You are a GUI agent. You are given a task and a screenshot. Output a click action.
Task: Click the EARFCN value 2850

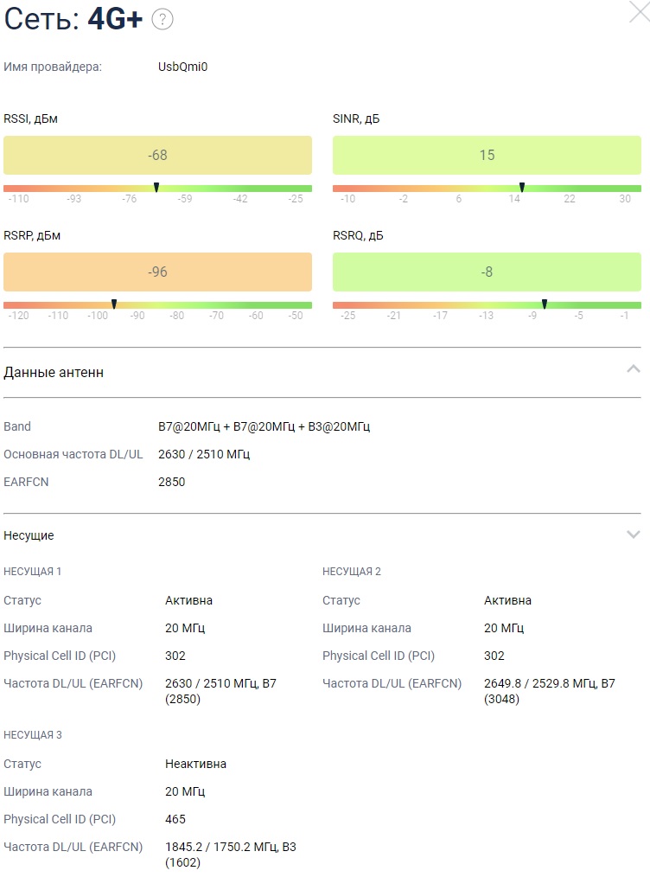(x=171, y=482)
